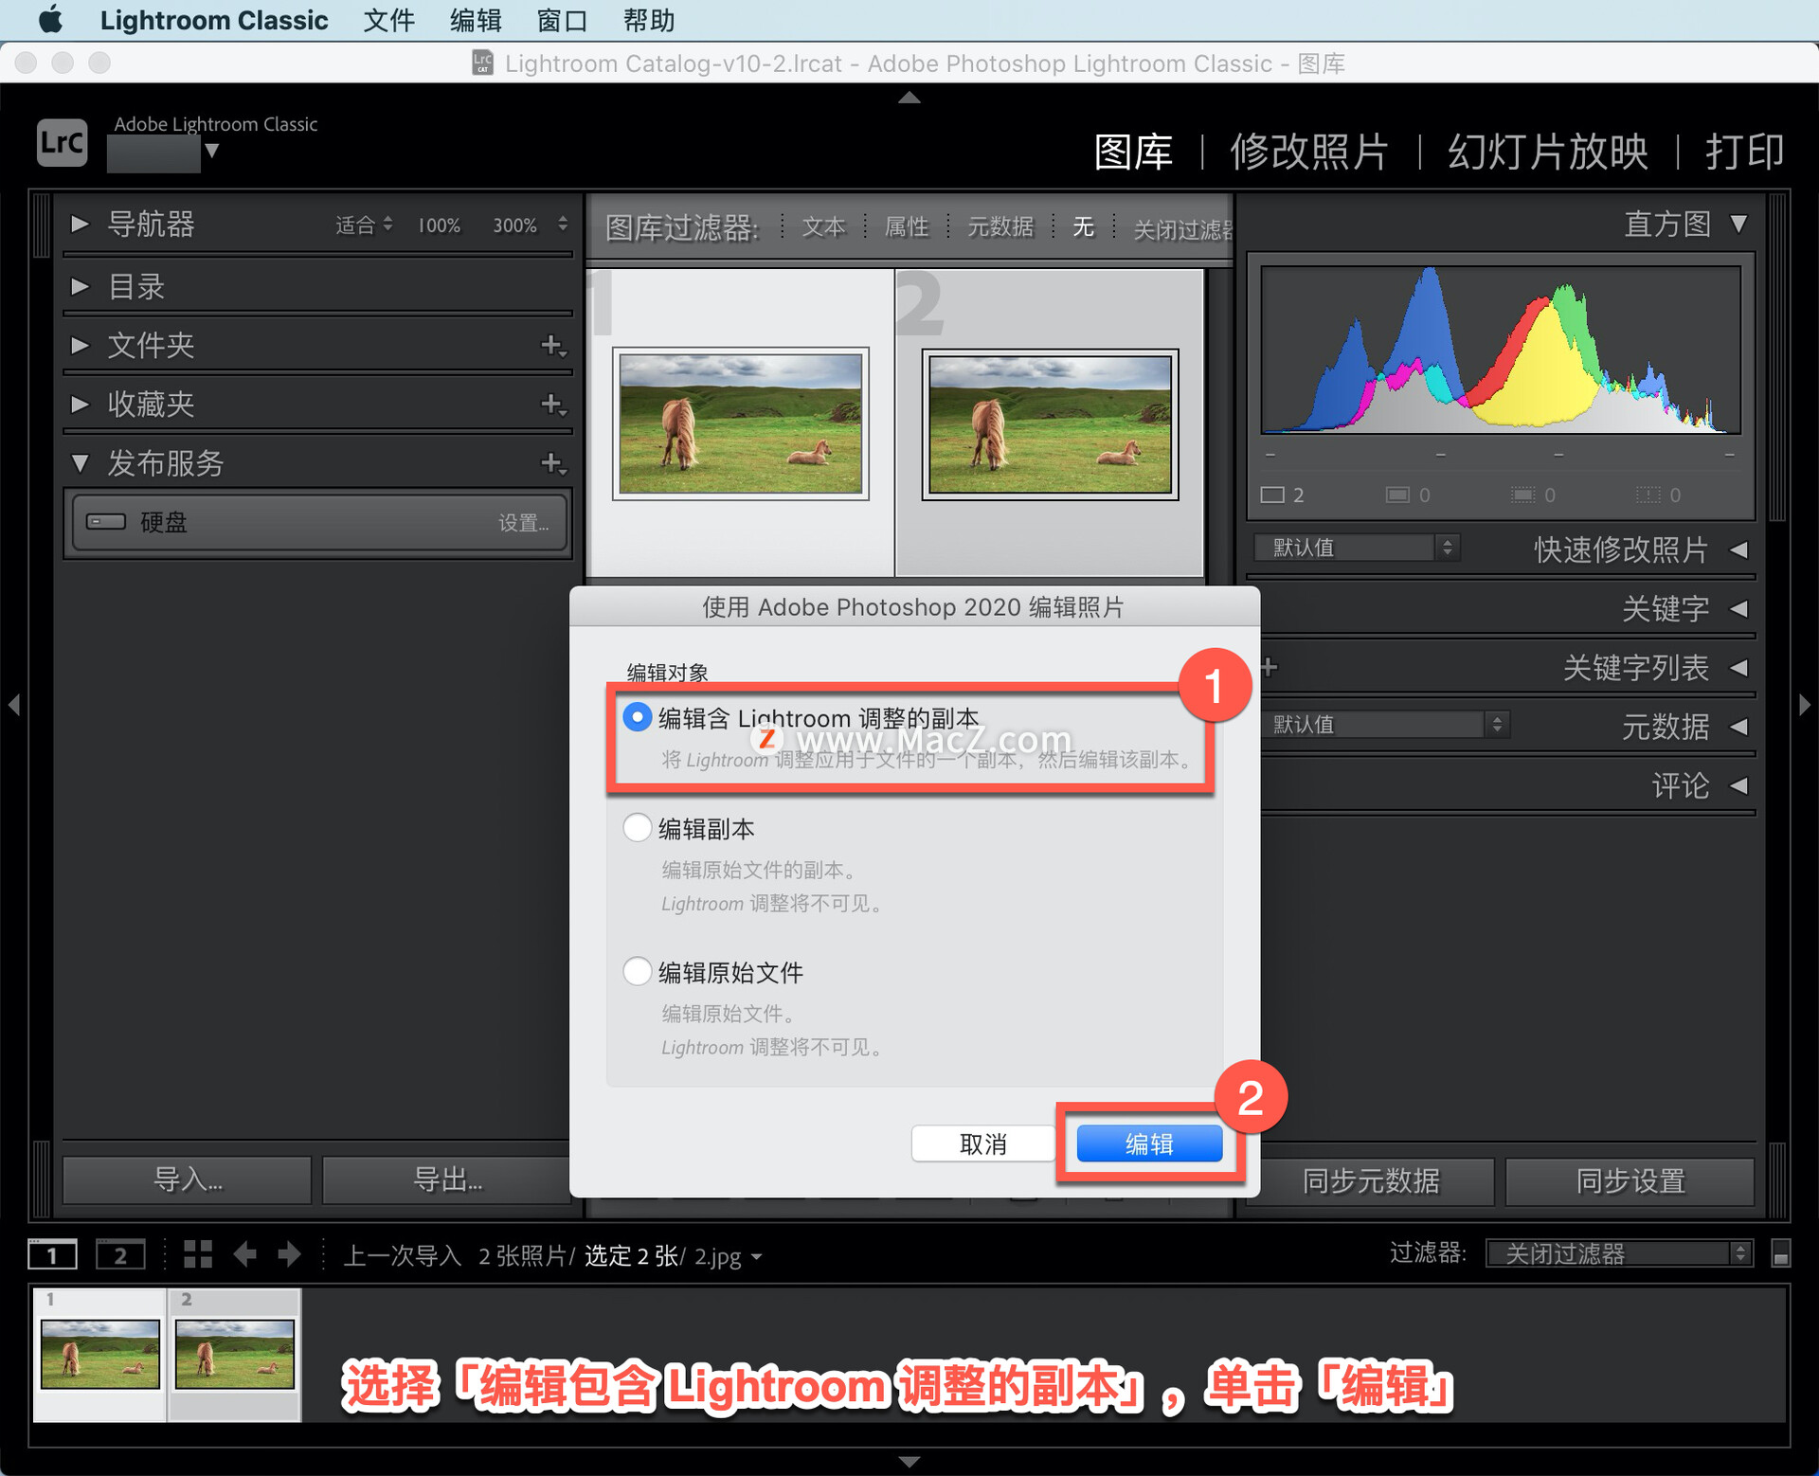1819x1476 pixels.
Task: Switch to the 幻灯片放映 module
Action: point(1548,152)
